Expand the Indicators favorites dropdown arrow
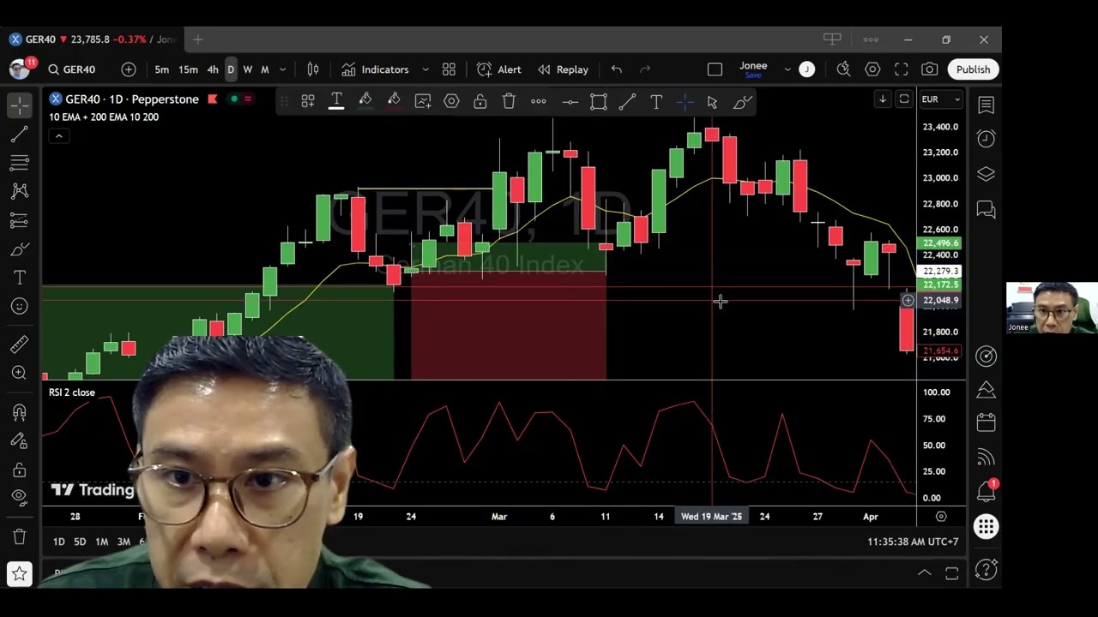Viewport: 1098px width, 617px height. [x=425, y=69]
